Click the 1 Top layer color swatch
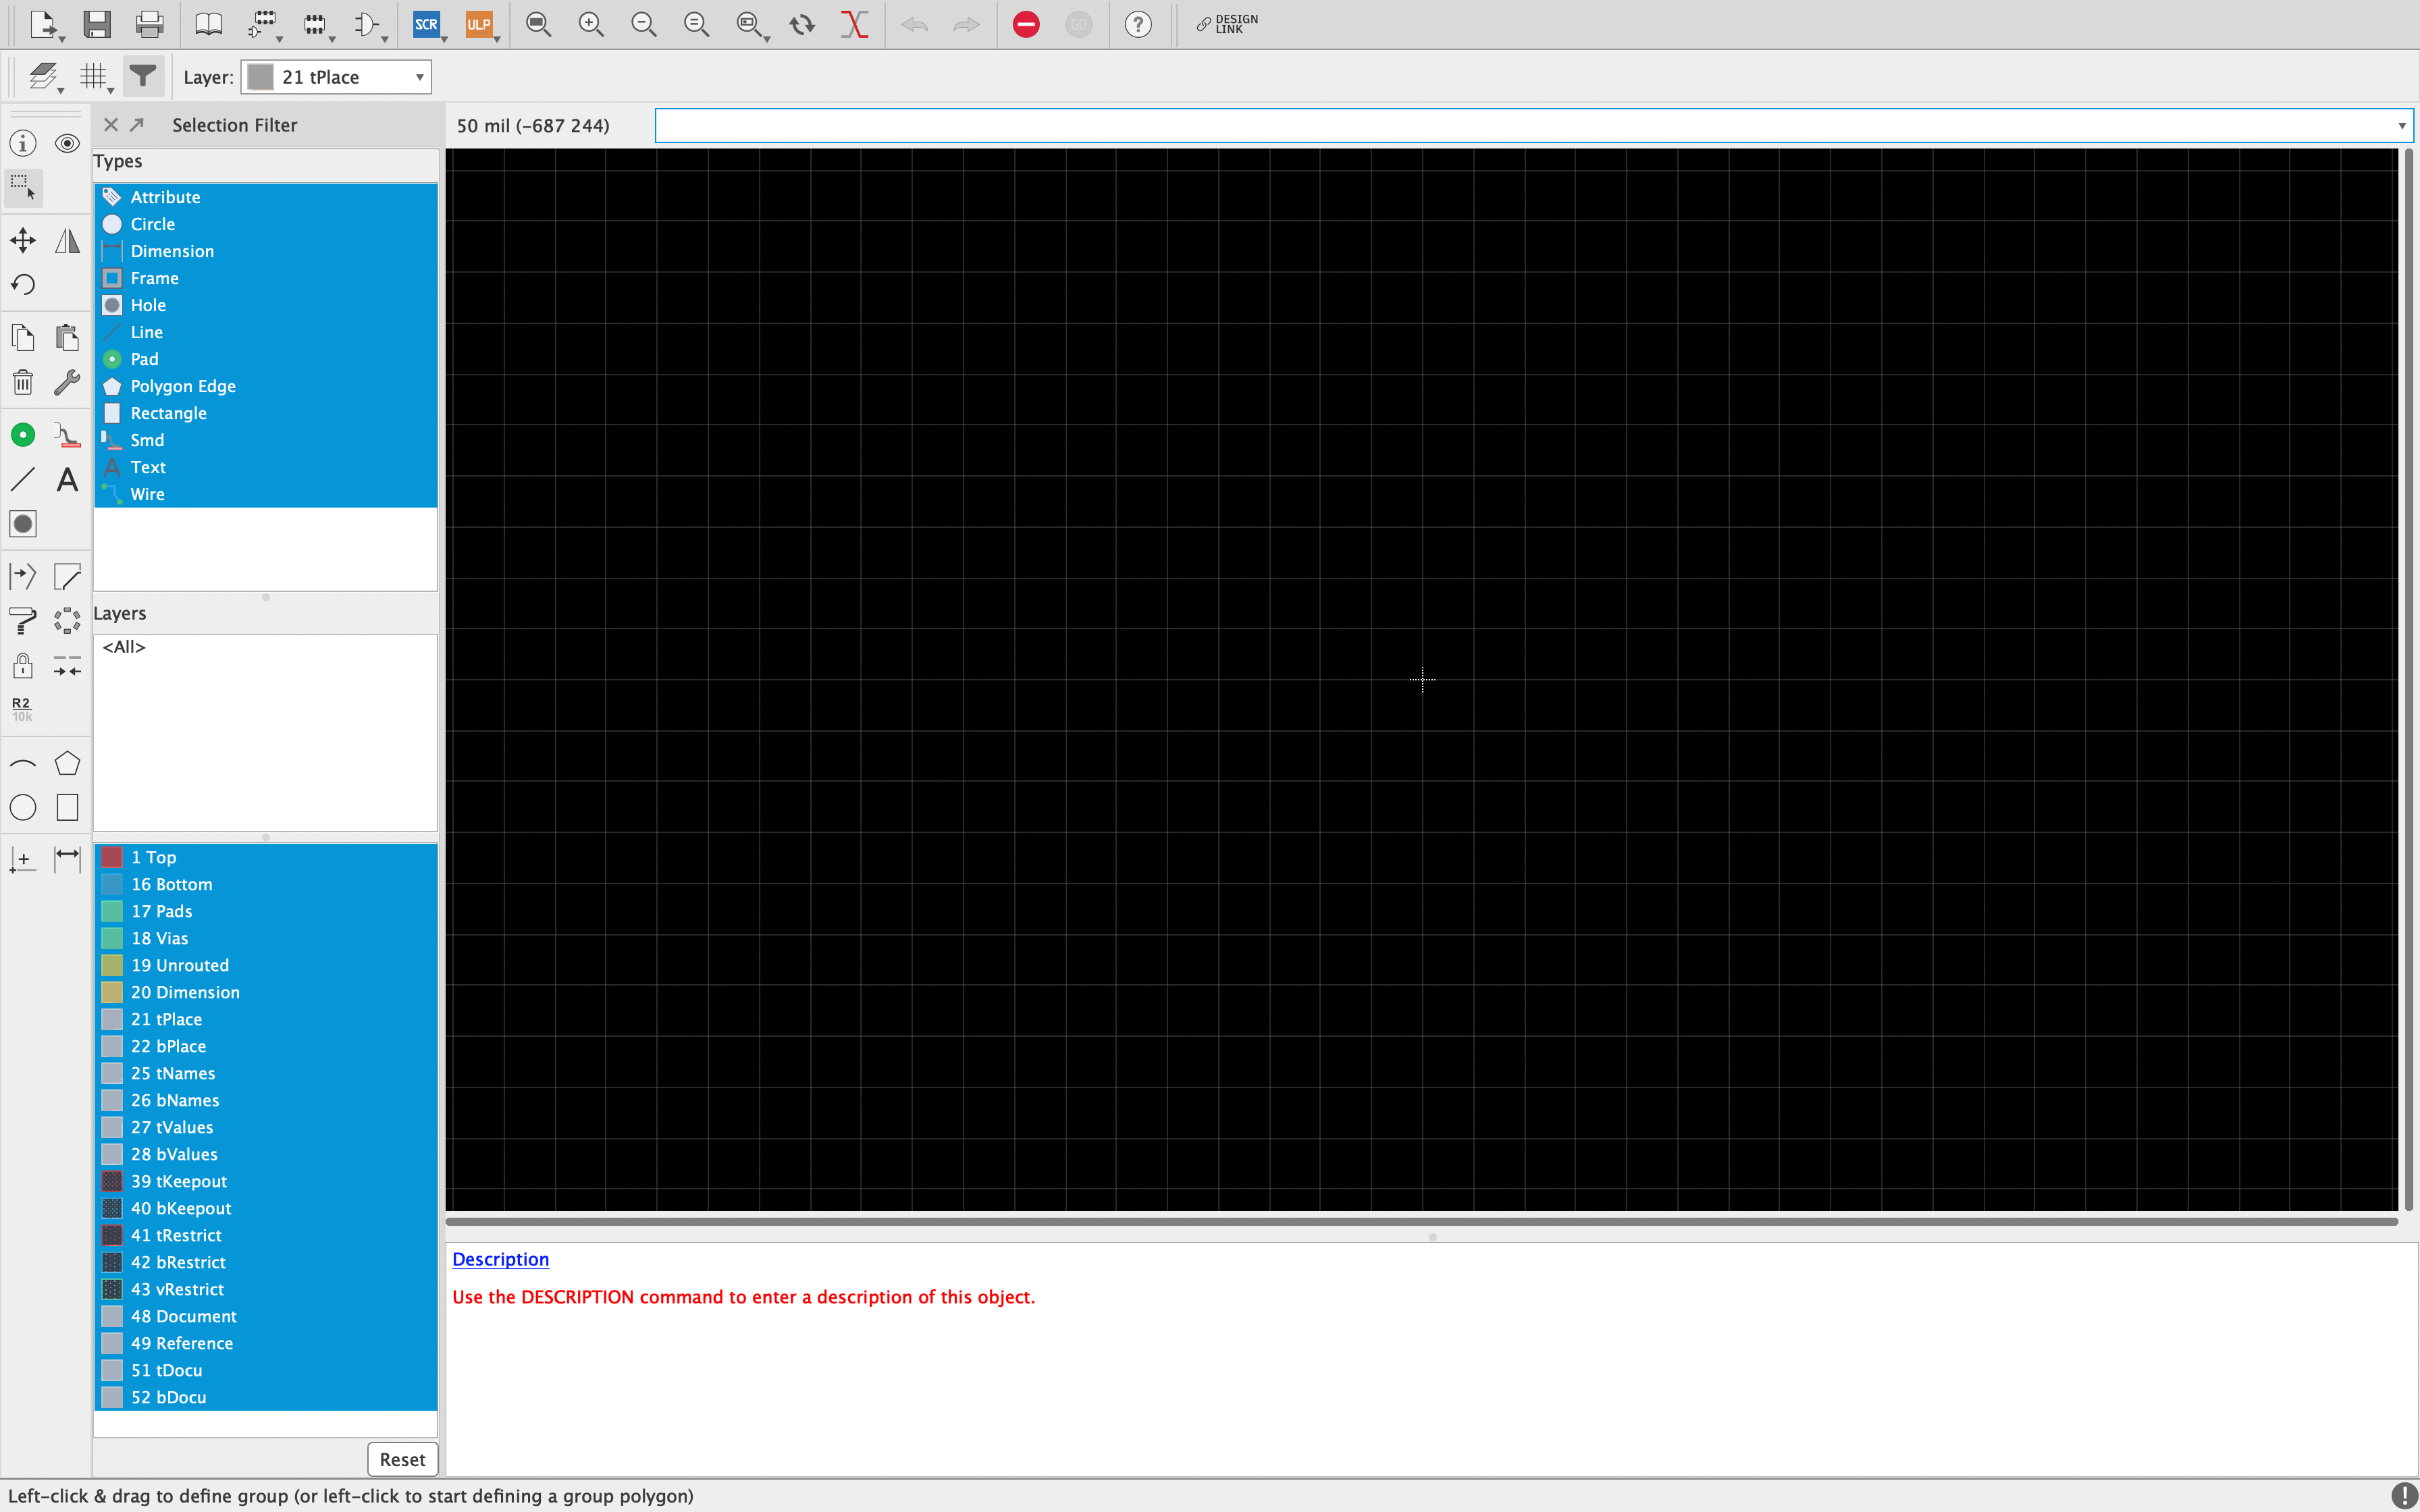Screen dimensions: 2420x1512 pos(112,857)
